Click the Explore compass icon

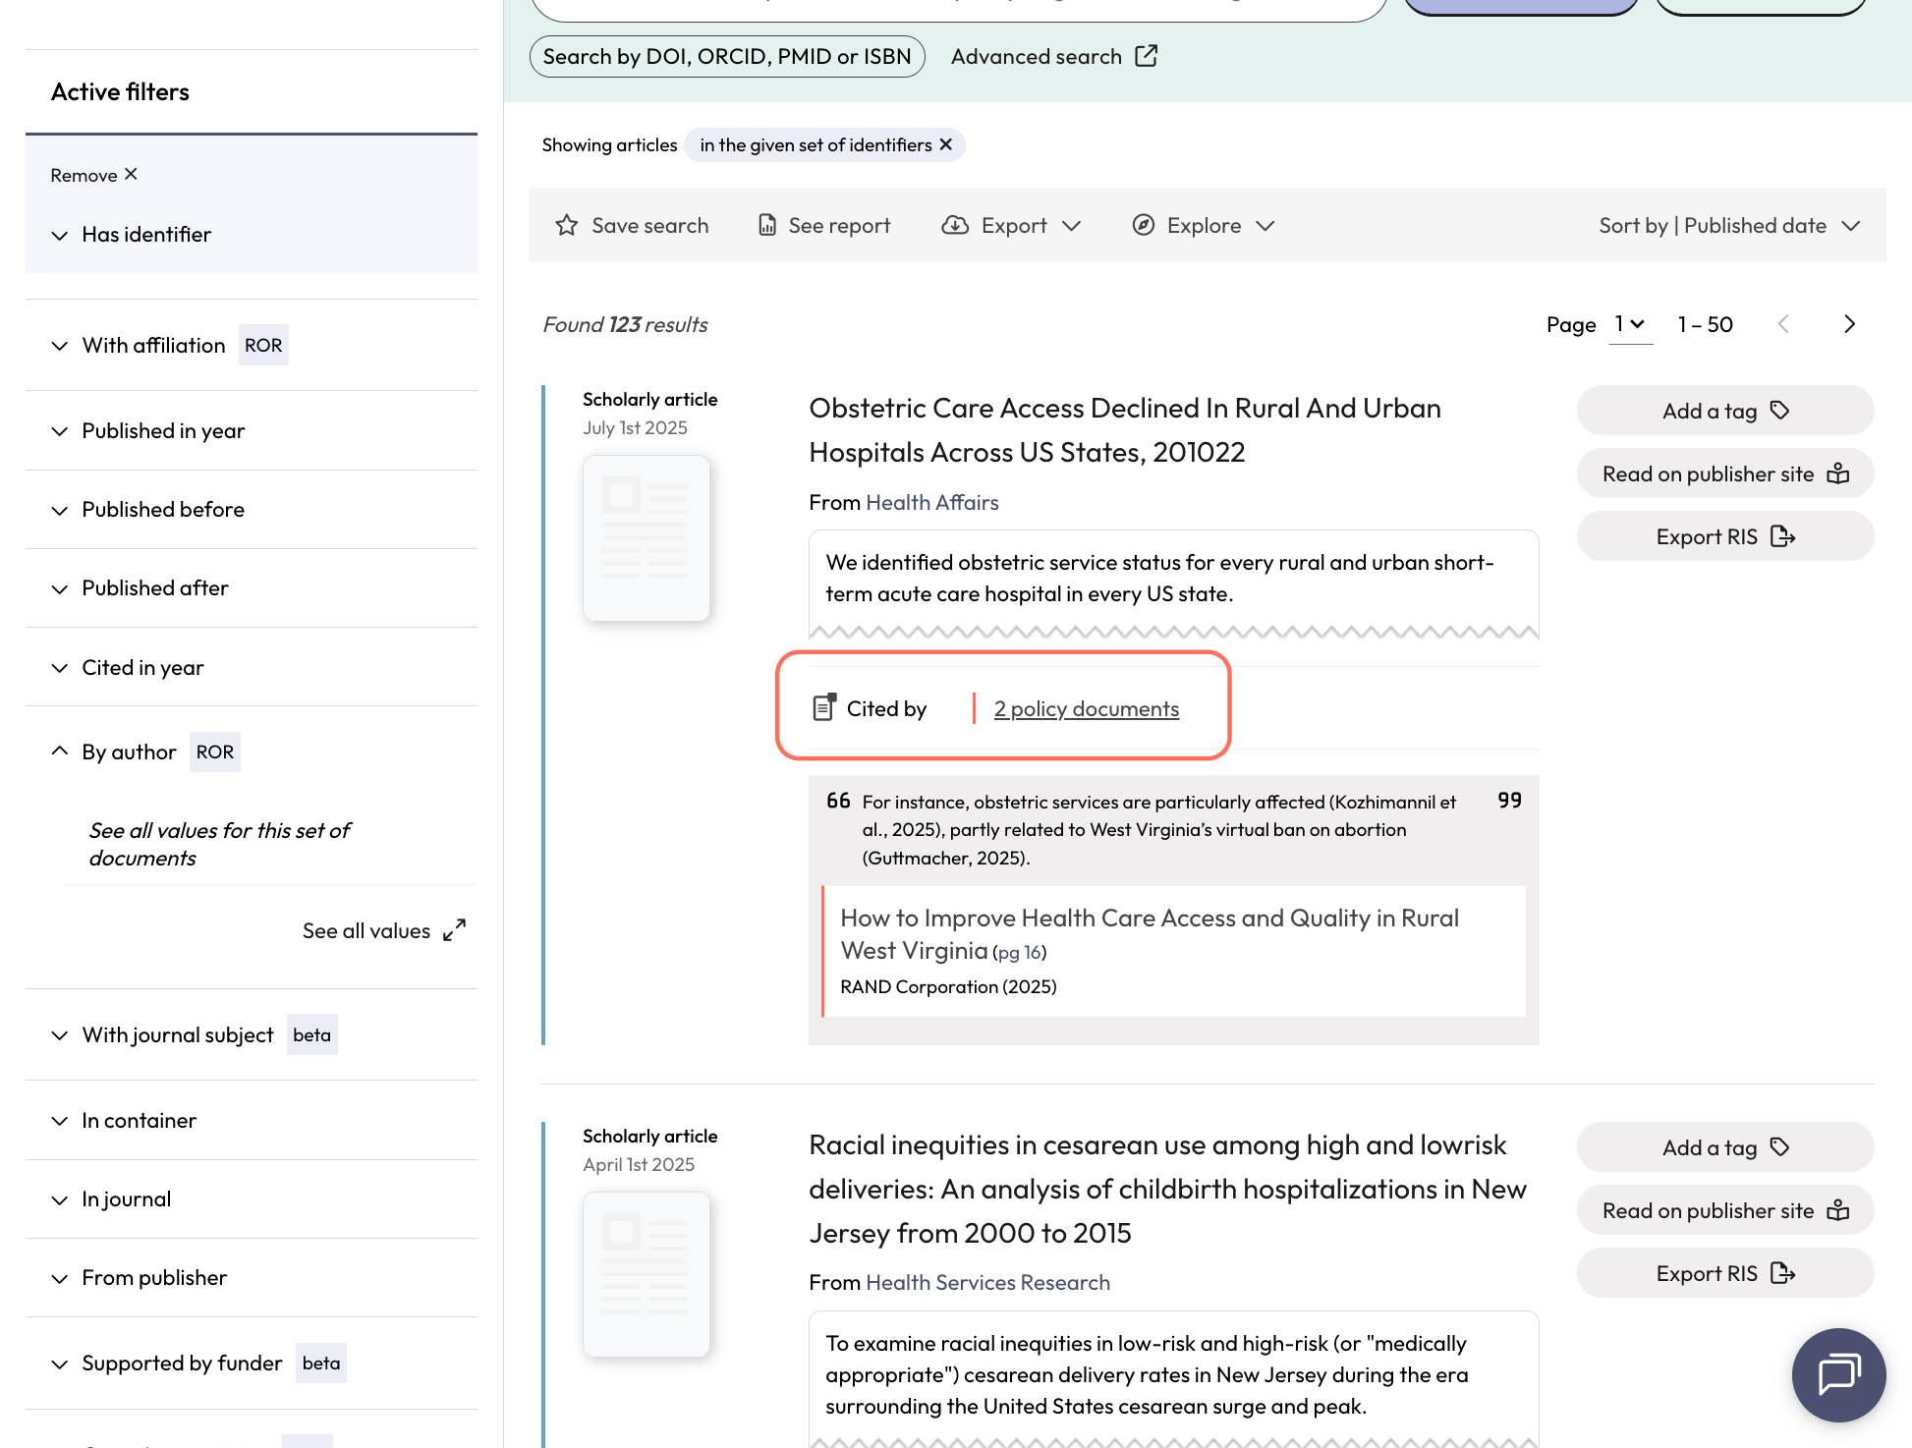point(1143,225)
